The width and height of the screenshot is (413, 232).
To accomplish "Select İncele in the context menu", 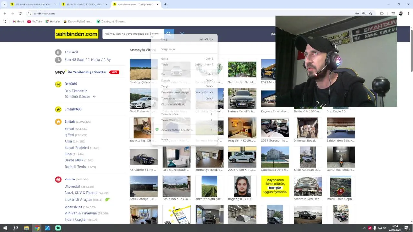I will (184, 140).
